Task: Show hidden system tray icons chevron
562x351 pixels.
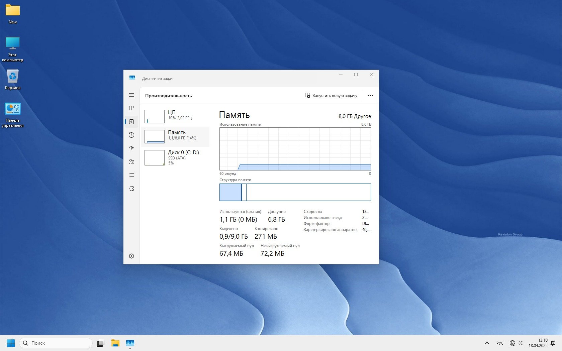Action: pyautogui.click(x=487, y=343)
